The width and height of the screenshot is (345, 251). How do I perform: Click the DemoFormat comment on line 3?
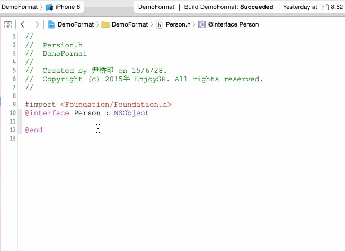point(56,54)
